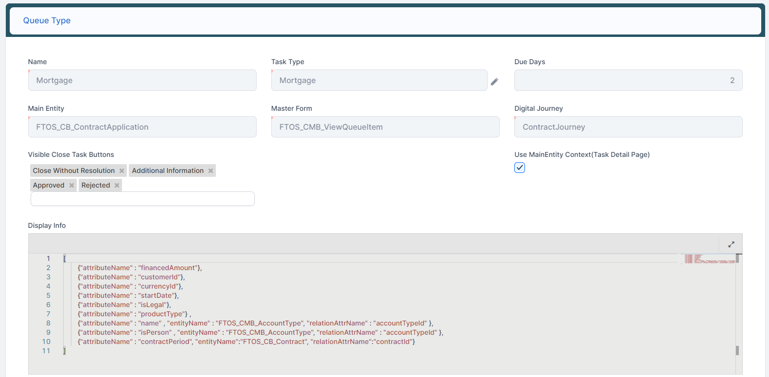Screen dimensions: 769x377
Task: Remove the Close Without Resolution tag
Action: (122, 171)
